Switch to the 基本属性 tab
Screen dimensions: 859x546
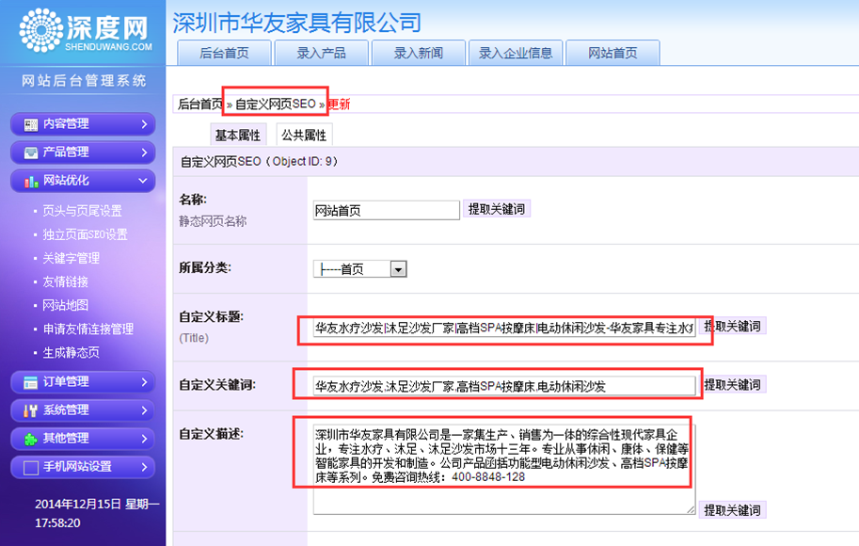[x=237, y=136]
